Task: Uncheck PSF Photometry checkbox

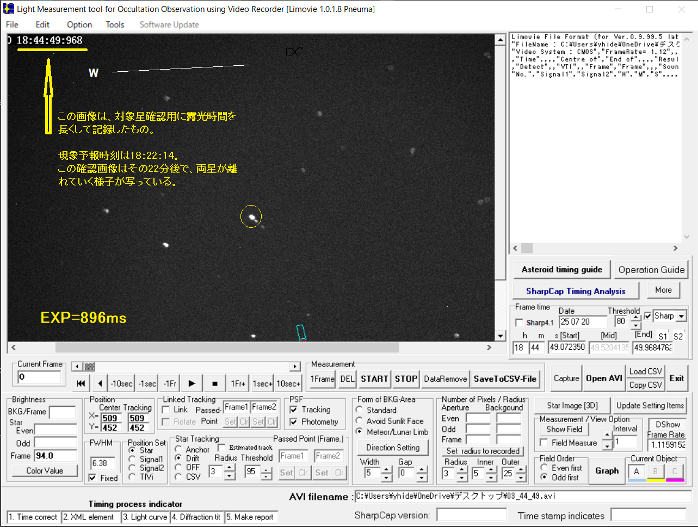Action: [x=294, y=422]
